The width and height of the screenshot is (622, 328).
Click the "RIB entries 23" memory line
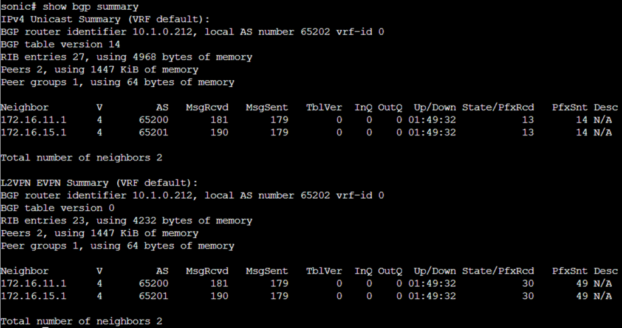[x=126, y=221]
